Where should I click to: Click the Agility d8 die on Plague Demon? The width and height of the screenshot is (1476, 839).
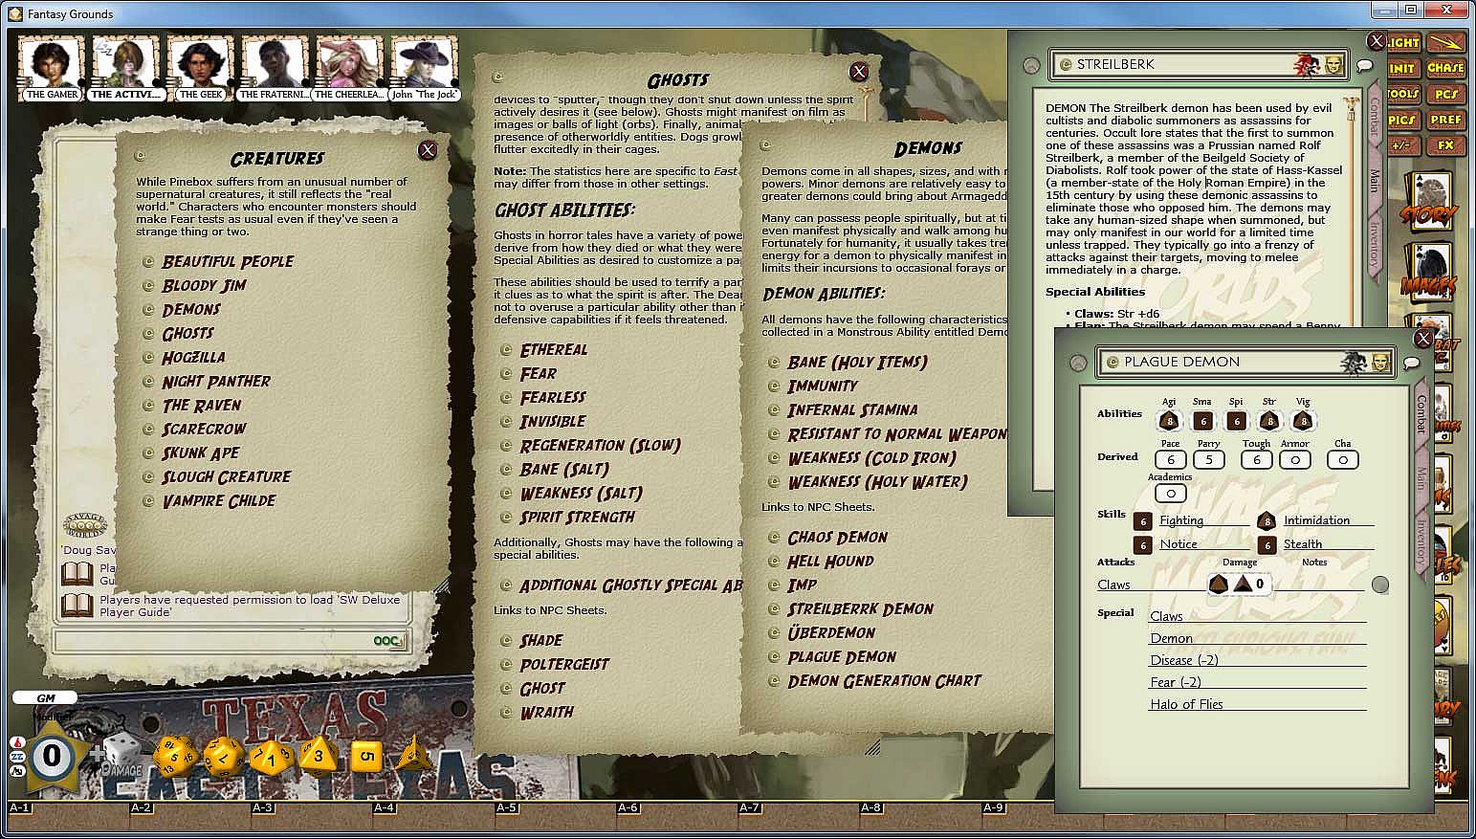[x=1168, y=420]
